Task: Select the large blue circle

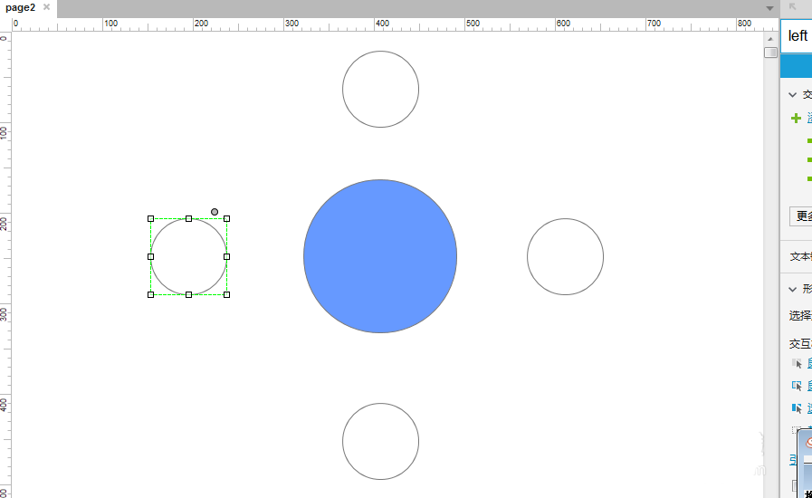Action: click(x=380, y=256)
